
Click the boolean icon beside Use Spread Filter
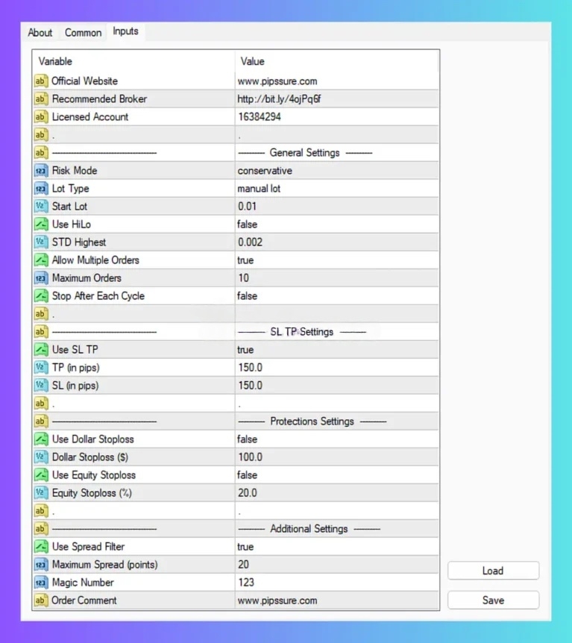point(41,547)
